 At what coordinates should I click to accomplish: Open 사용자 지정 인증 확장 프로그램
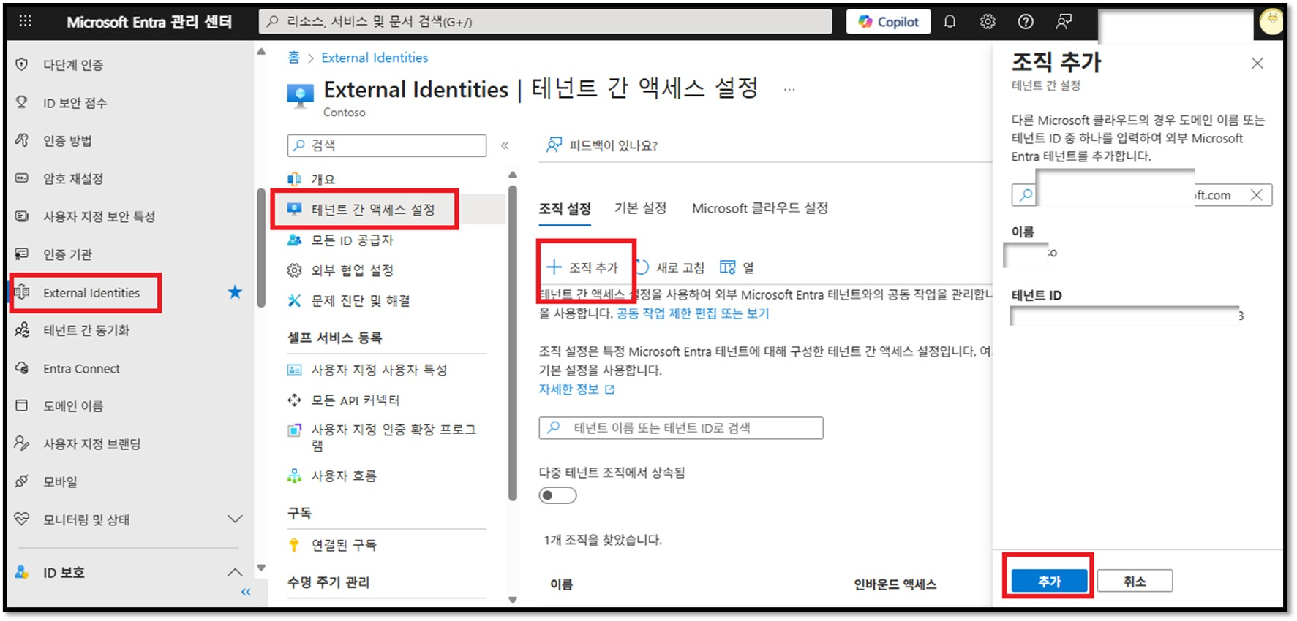point(394,437)
